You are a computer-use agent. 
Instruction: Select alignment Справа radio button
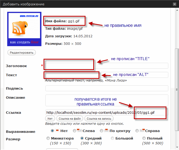pyautogui.click(x=137, y=131)
